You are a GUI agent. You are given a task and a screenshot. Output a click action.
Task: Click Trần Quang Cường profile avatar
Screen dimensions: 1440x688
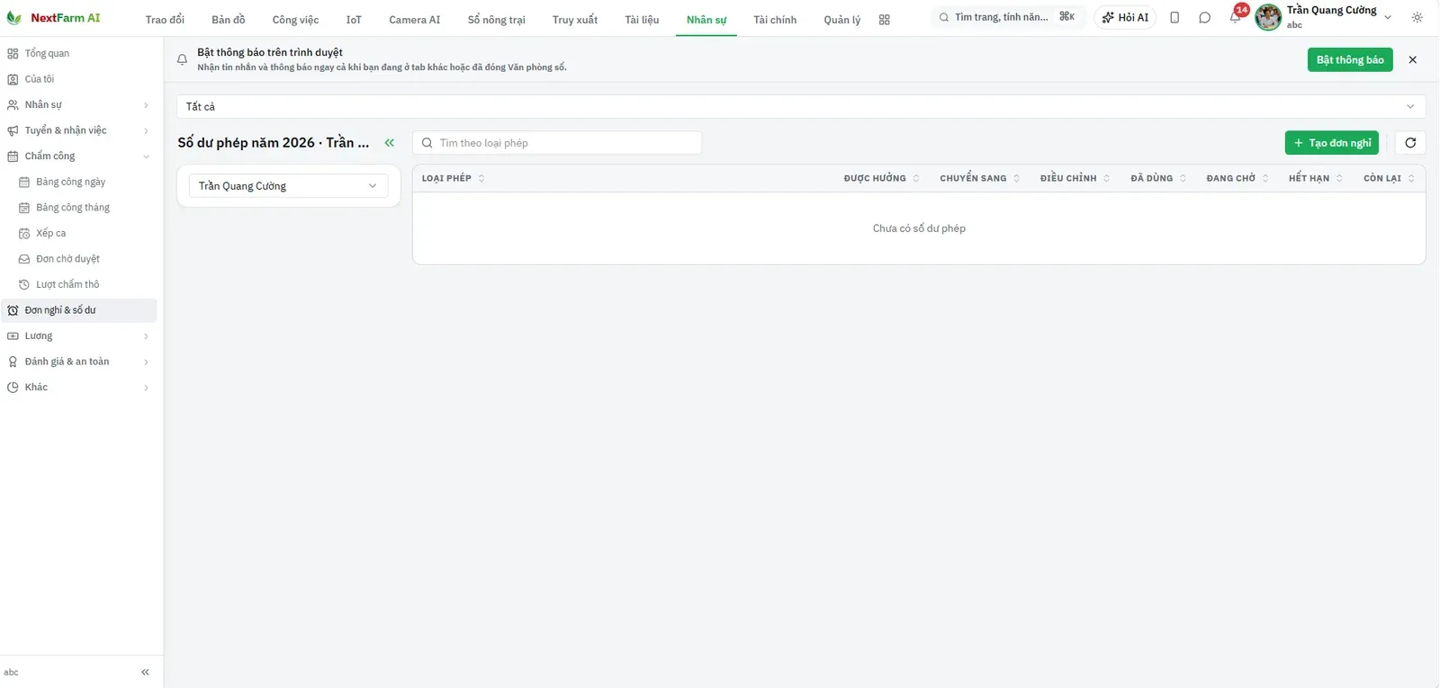(1268, 17)
